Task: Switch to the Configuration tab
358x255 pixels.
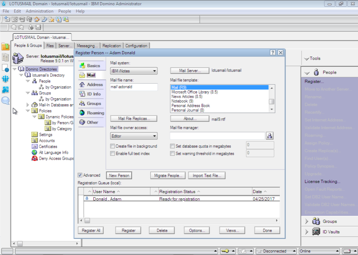Action: click(136, 46)
